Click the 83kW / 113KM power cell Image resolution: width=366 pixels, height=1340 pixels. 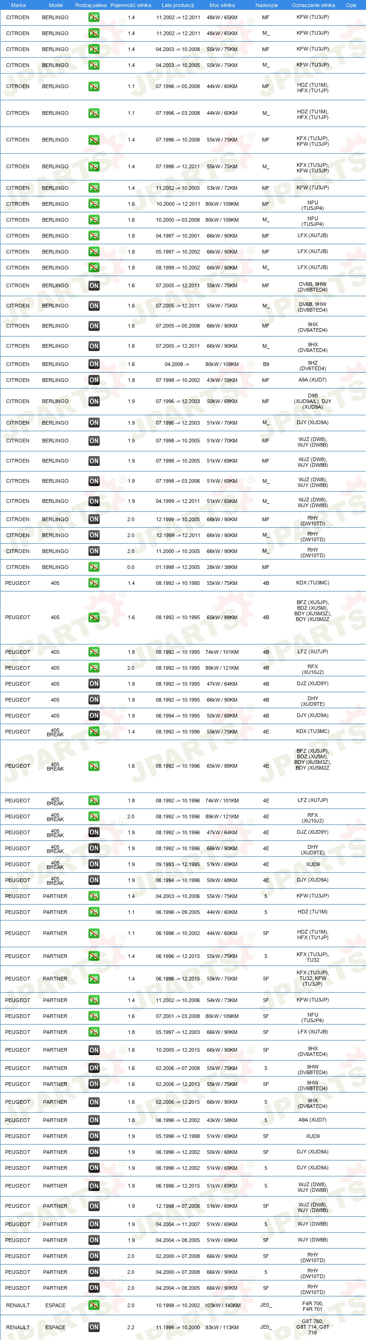(x=222, y=1327)
